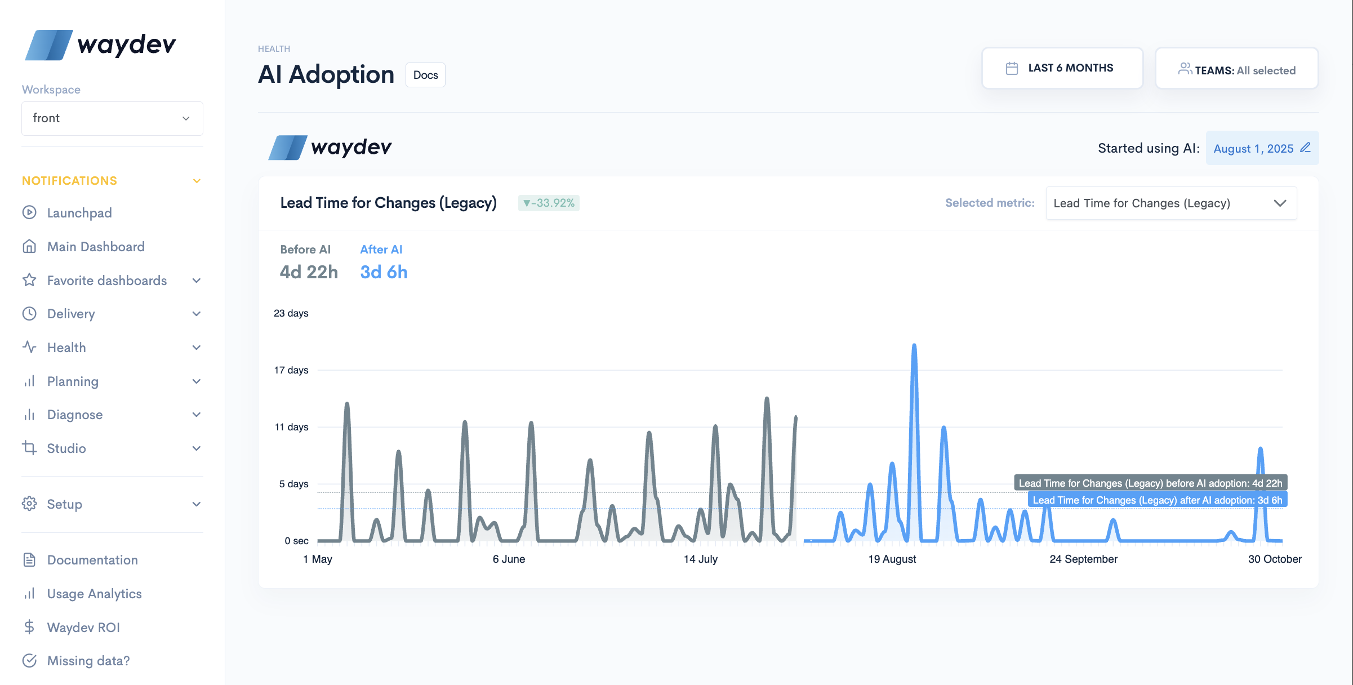Collapse the Notifications section chevron
This screenshot has width=1353, height=685.
pyautogui.click(x=197, y=181)
